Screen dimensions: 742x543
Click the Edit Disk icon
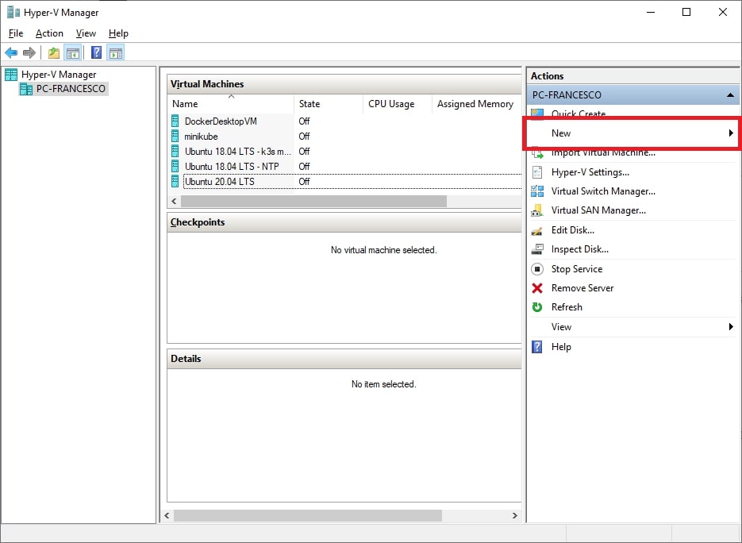tap(537, 230)
